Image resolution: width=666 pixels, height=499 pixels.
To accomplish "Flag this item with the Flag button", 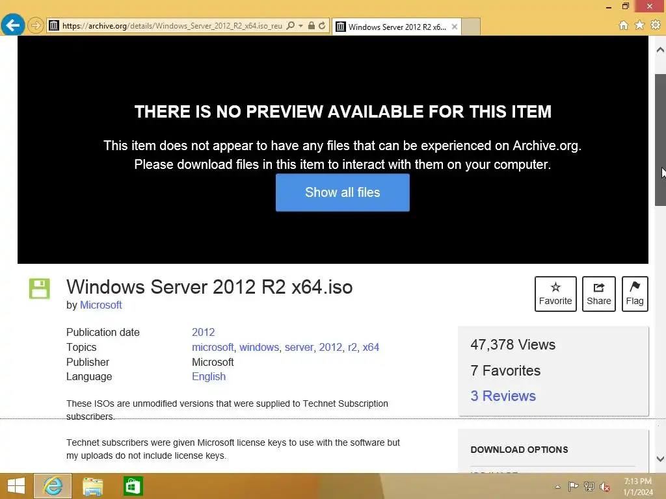I will tap(635, 294).
